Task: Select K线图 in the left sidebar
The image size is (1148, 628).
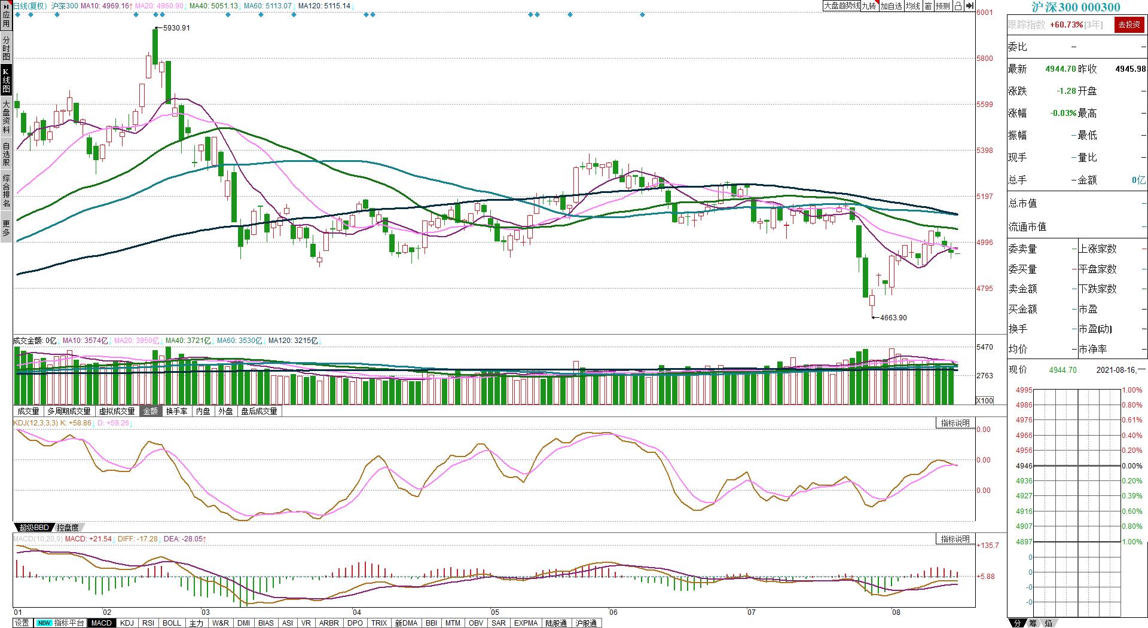Action: 6,81
